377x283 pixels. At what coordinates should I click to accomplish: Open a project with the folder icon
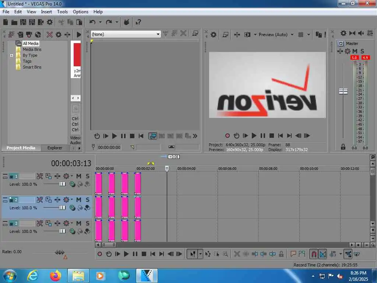click(14, 22)
